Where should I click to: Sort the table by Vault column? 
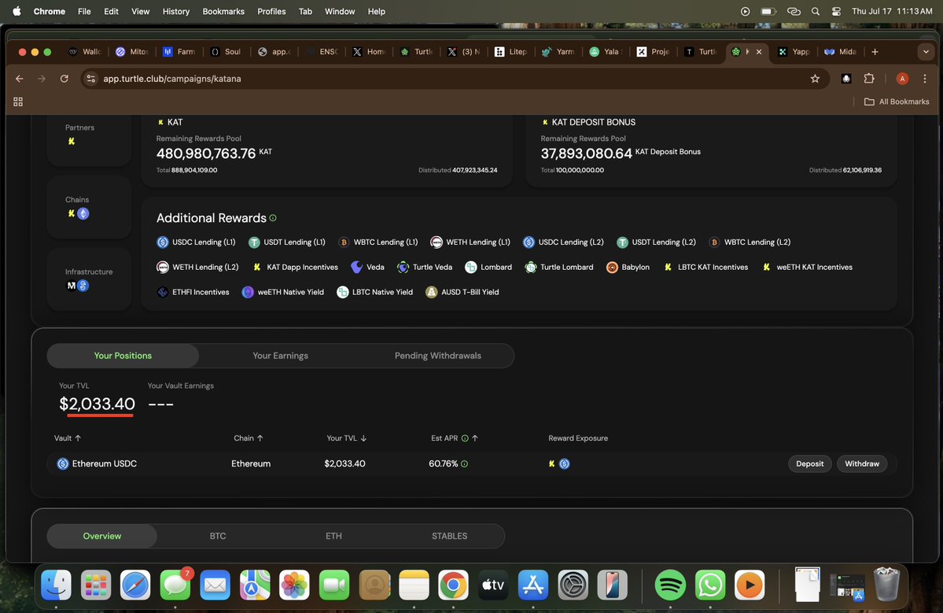pos(68,438)
